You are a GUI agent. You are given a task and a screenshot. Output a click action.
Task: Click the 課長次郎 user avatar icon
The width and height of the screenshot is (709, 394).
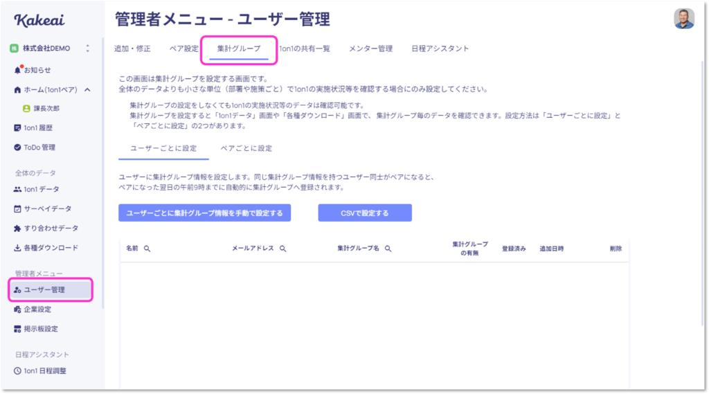tap(27, 109)
